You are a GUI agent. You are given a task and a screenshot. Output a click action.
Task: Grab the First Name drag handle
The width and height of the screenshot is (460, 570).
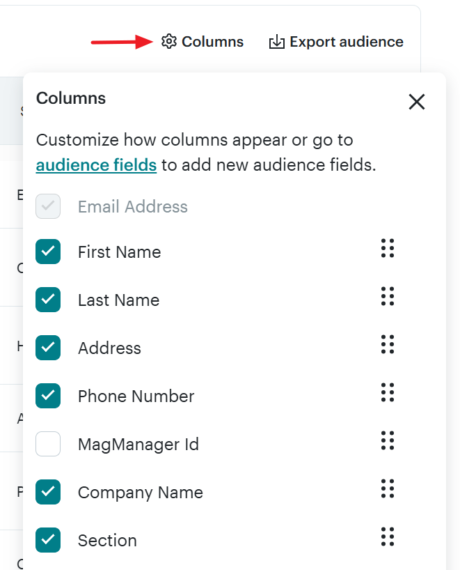tap(388, 248)
